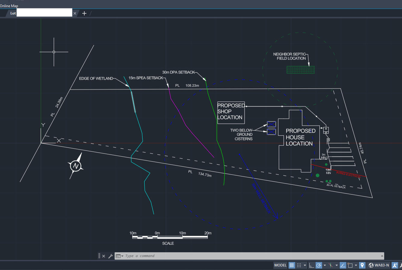Click the object snap tracking icon
This screenshot has height=270, width=402.
343,265
